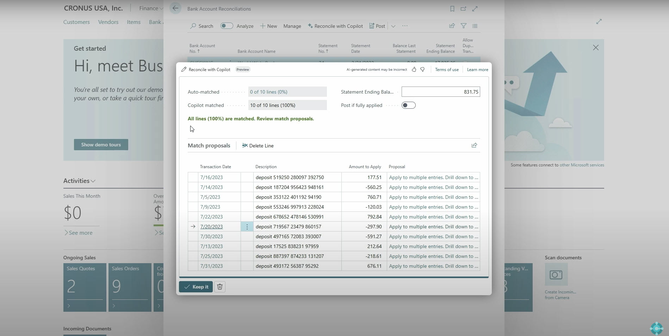The image size is (669, 336).
Task: Open the Manage menu
Action: pos(292,26)
